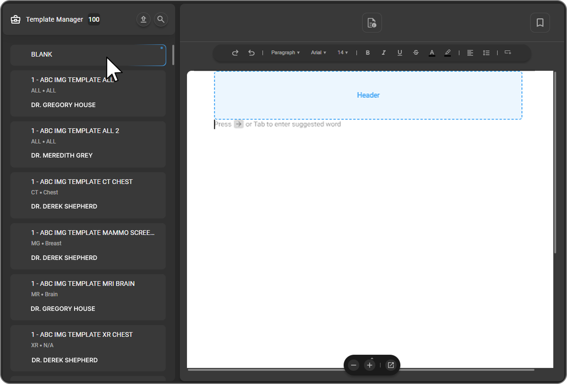Select the BLANK template
Image resolution: width=567 pixels, height=384 pixels.
[88, 55]
